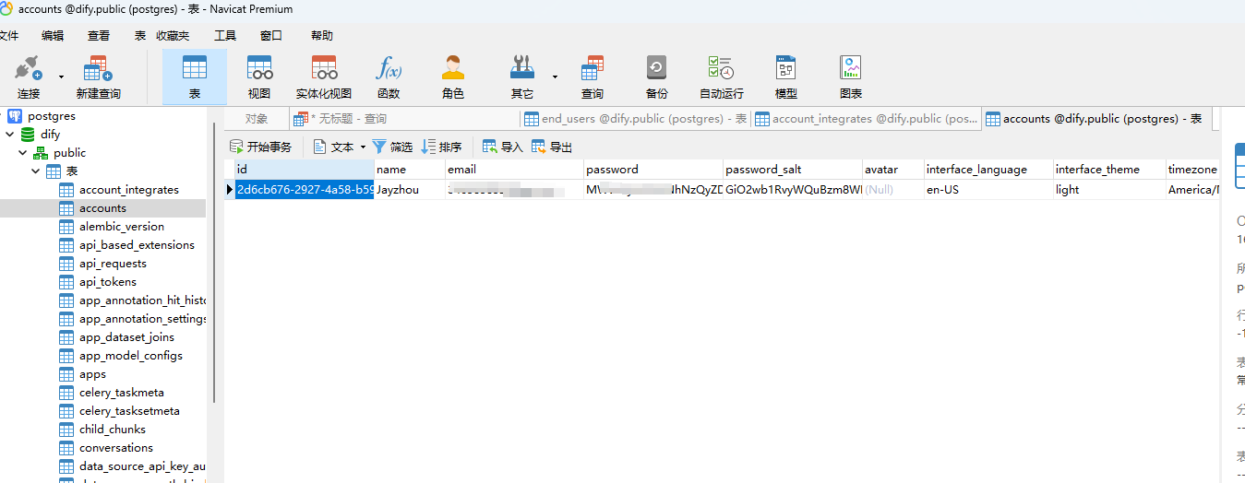Select account_integrates in the tree
1245x483 pixels.
[x=128, y=190]
